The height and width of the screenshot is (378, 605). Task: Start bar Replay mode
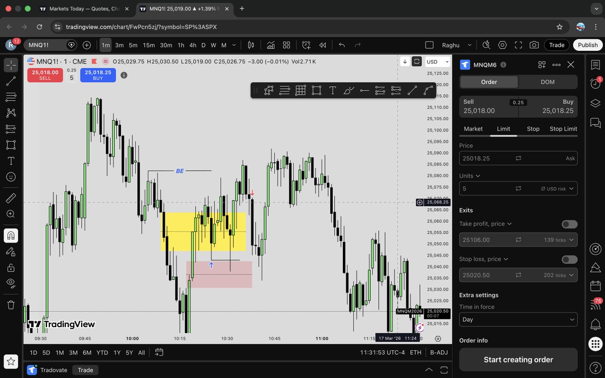(322, 45)
